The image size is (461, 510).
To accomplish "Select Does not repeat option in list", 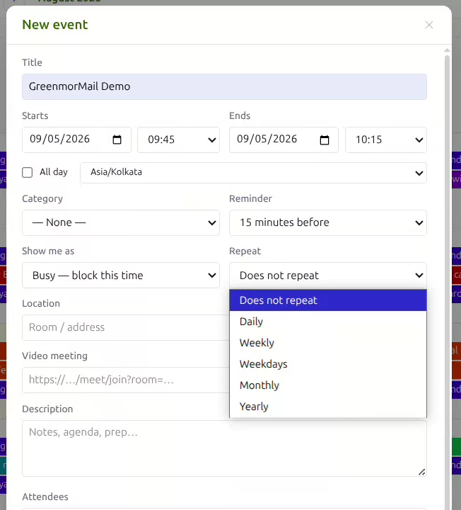I will pyautogui.click(x=328, y=300).
